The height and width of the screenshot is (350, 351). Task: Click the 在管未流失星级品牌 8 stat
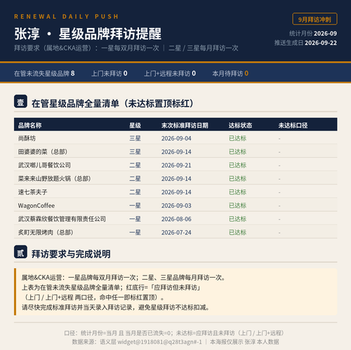(44, 74)
